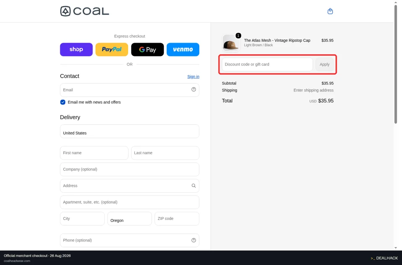The height and width of the screenshot is (265, 402).
Task: Click the email field help icon
Action: (193, 89)
